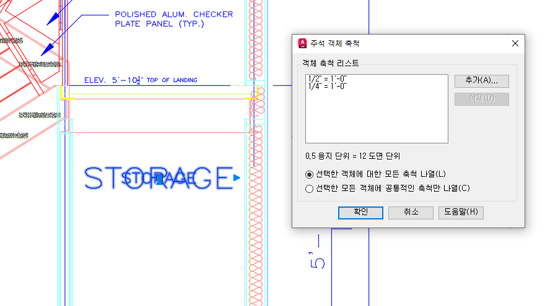
Task: Click the ELEV. 5'-10½" TOP OF LANDING label
Action: tap(141, 80)
